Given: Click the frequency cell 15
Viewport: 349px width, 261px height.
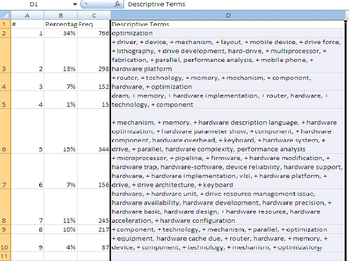Looking at the screenshot, I should pos(94,100).
